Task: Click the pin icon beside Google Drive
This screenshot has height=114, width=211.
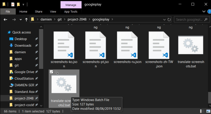Action: (36, 72)
